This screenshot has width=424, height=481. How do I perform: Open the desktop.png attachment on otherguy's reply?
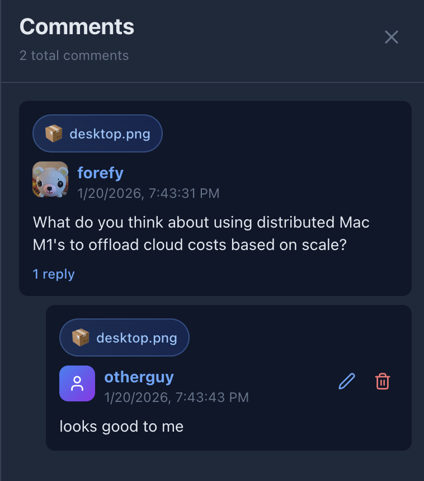click(x=124, y=337)
